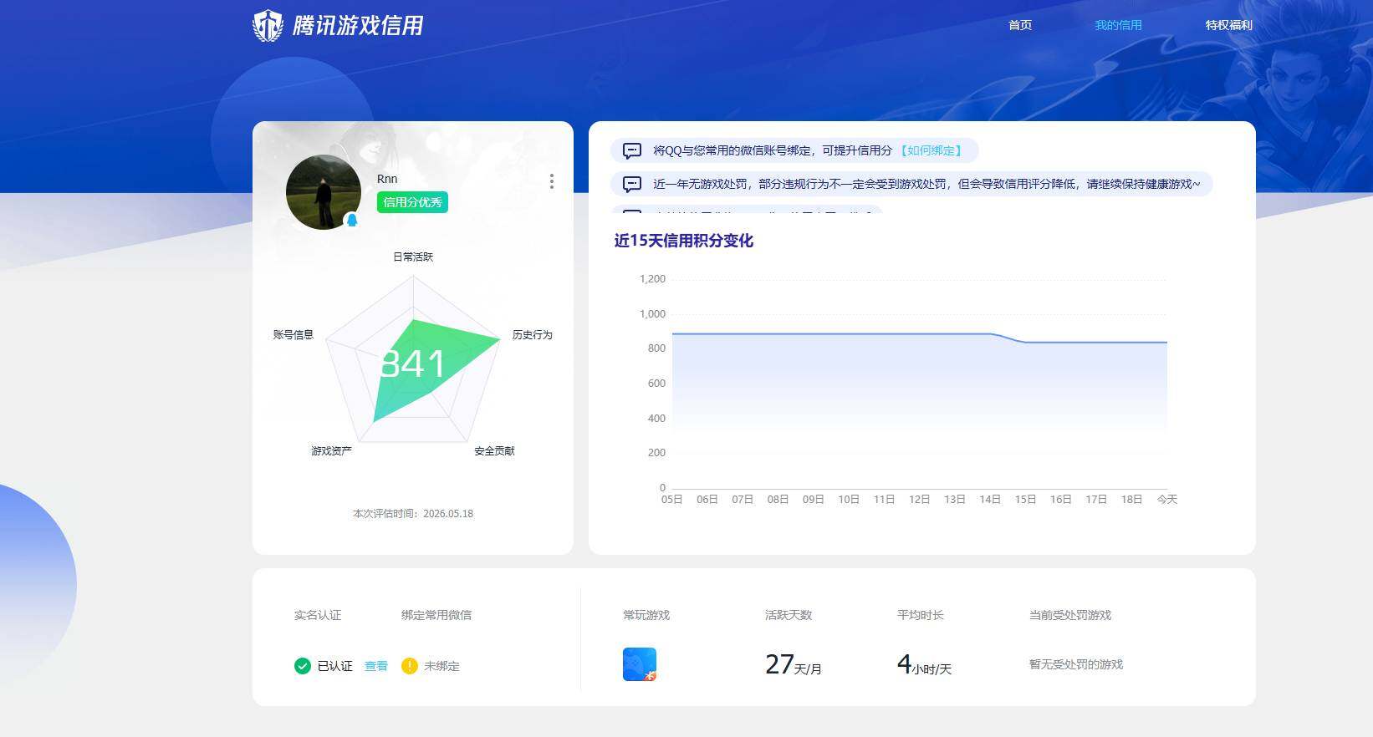Click the 1,000 value on chart y-axis

click(652, 314)
